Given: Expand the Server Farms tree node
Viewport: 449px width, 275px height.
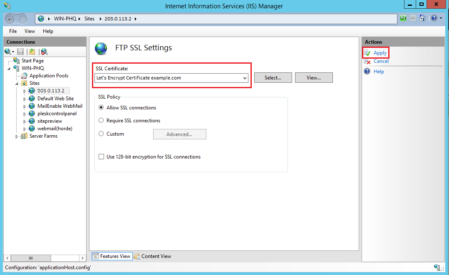Looking at the screenshot, I should pos(17,136).
